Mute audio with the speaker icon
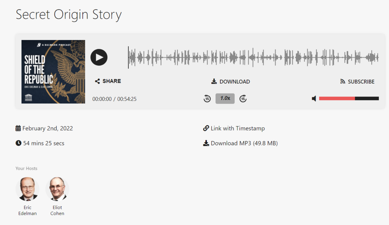This screenshot has width=389, height=225. [314, 99]
